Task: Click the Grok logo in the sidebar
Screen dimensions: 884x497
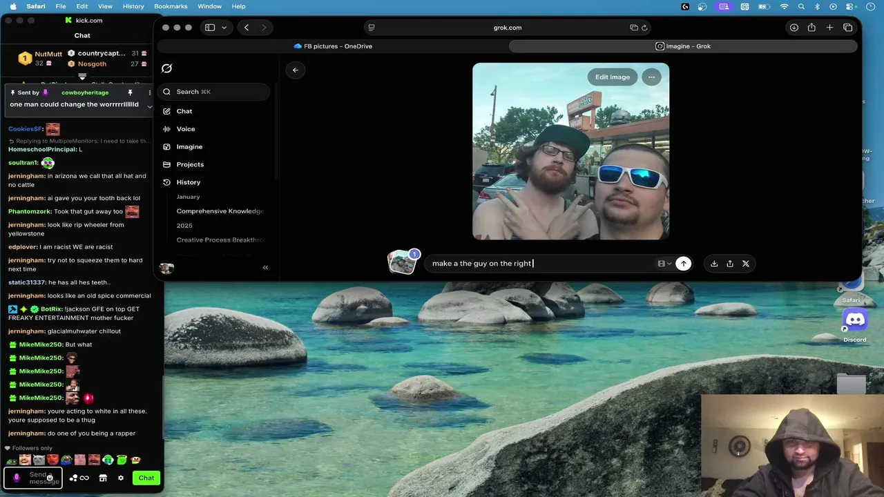Action: [166, 68]
